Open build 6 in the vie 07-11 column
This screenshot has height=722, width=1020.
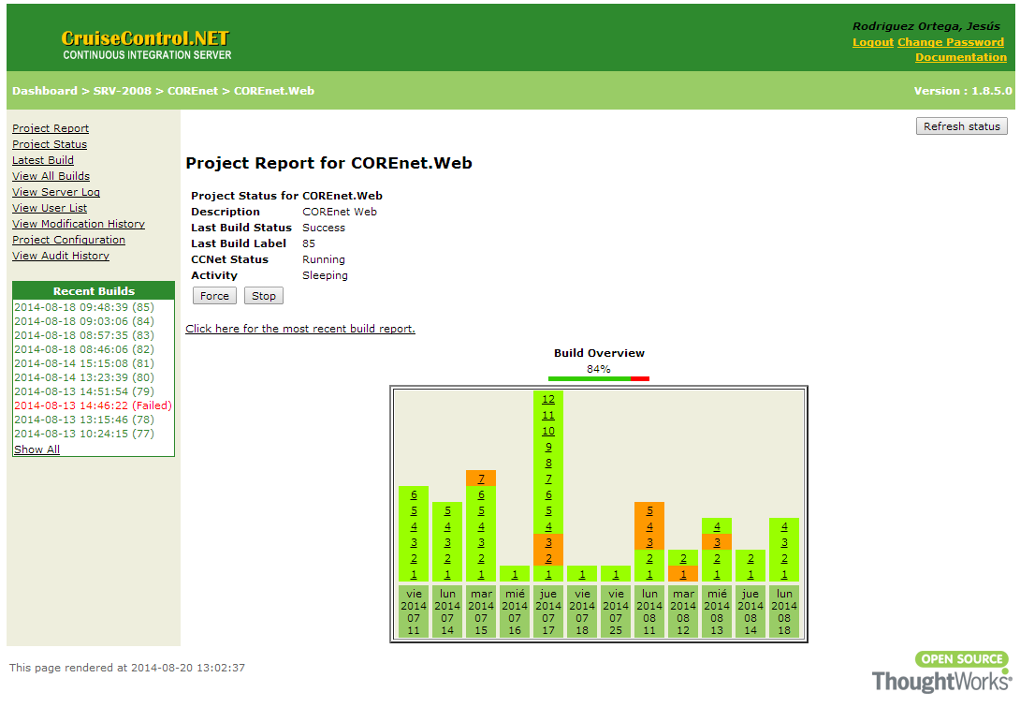(x=414, y=494)
